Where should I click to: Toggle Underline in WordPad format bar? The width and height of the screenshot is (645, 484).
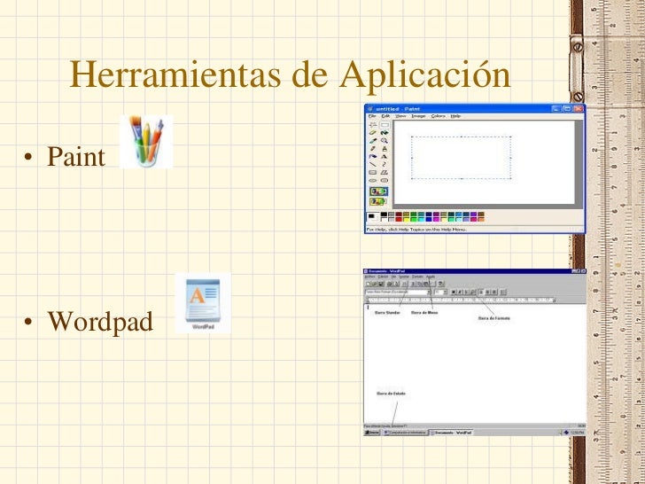coord(466,293)
